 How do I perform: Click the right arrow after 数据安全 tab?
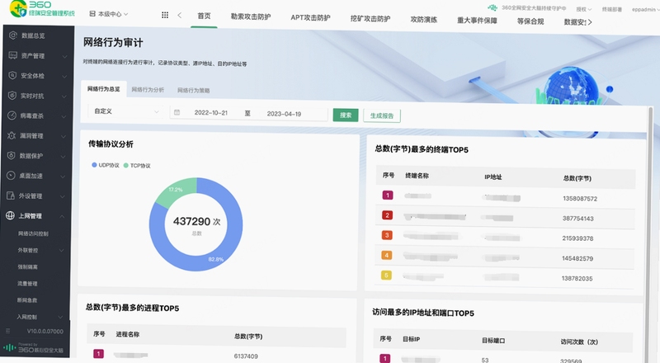(590, 22)
